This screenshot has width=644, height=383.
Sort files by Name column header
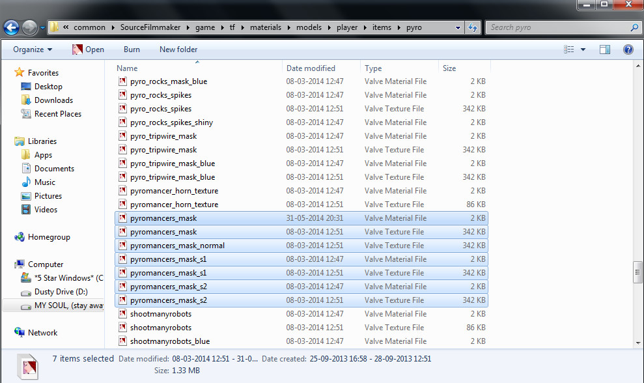click(x=127, y=68)
